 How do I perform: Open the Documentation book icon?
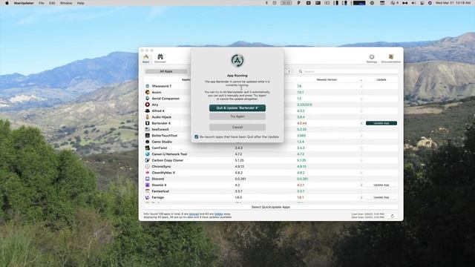click(391, 59)
